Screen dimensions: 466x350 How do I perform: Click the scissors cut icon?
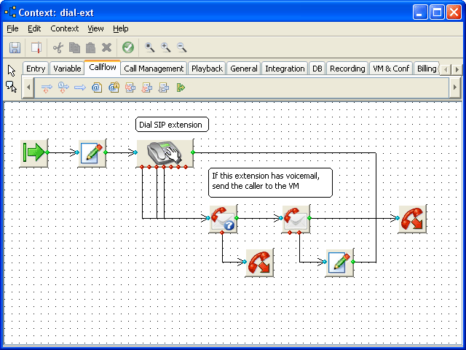point(58,48)
